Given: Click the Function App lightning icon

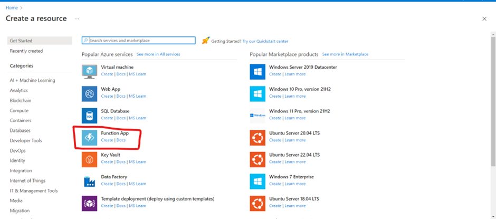Looking at the screenshot, I should 90,138.
